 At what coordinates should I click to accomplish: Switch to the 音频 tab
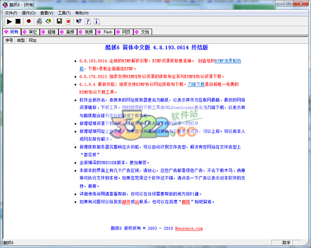(68, 32)
